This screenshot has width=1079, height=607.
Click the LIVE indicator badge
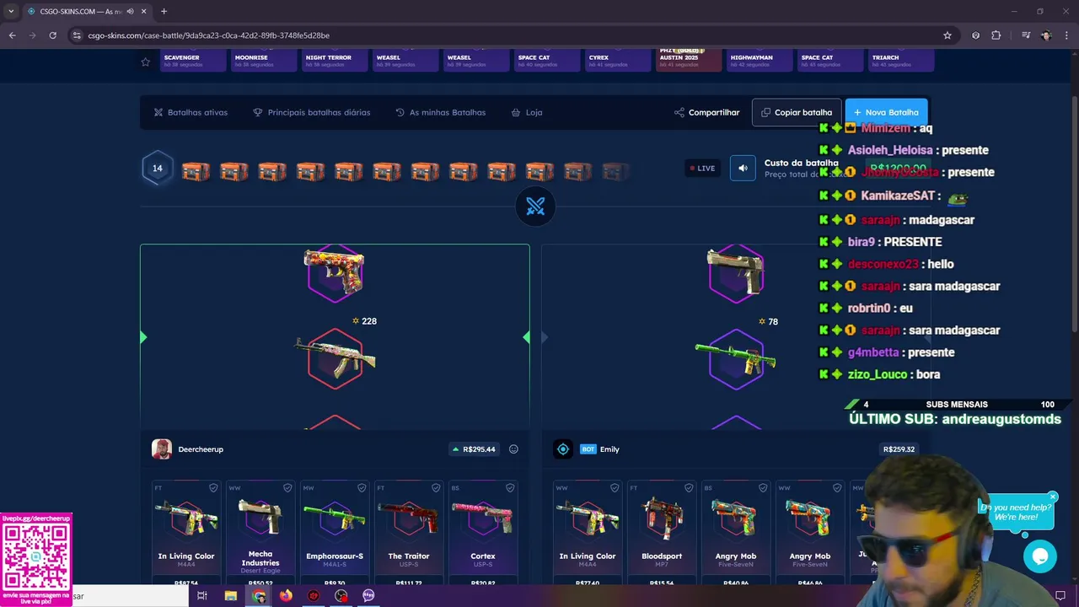pos(702,168)
